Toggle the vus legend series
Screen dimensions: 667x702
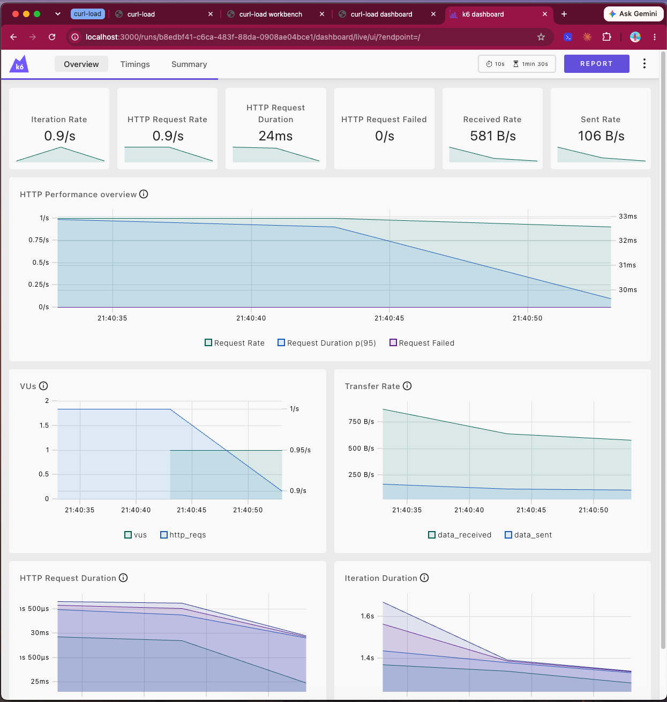[x=136, y=535]
